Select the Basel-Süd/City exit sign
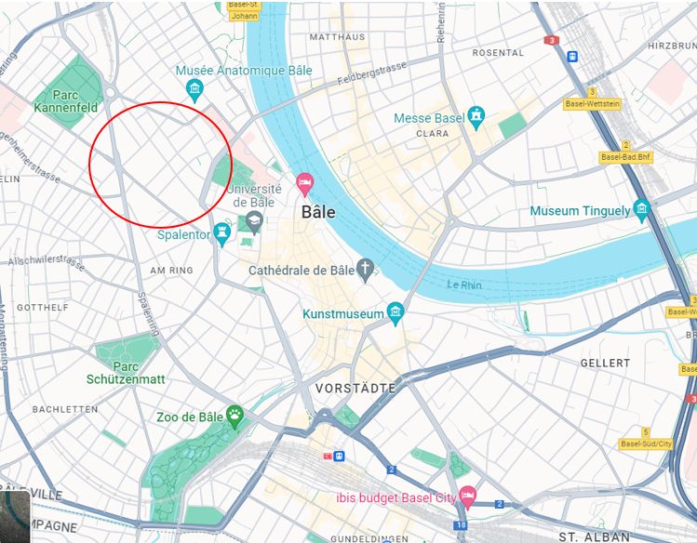This screenshot has height=543, width=697. point(646,444)
